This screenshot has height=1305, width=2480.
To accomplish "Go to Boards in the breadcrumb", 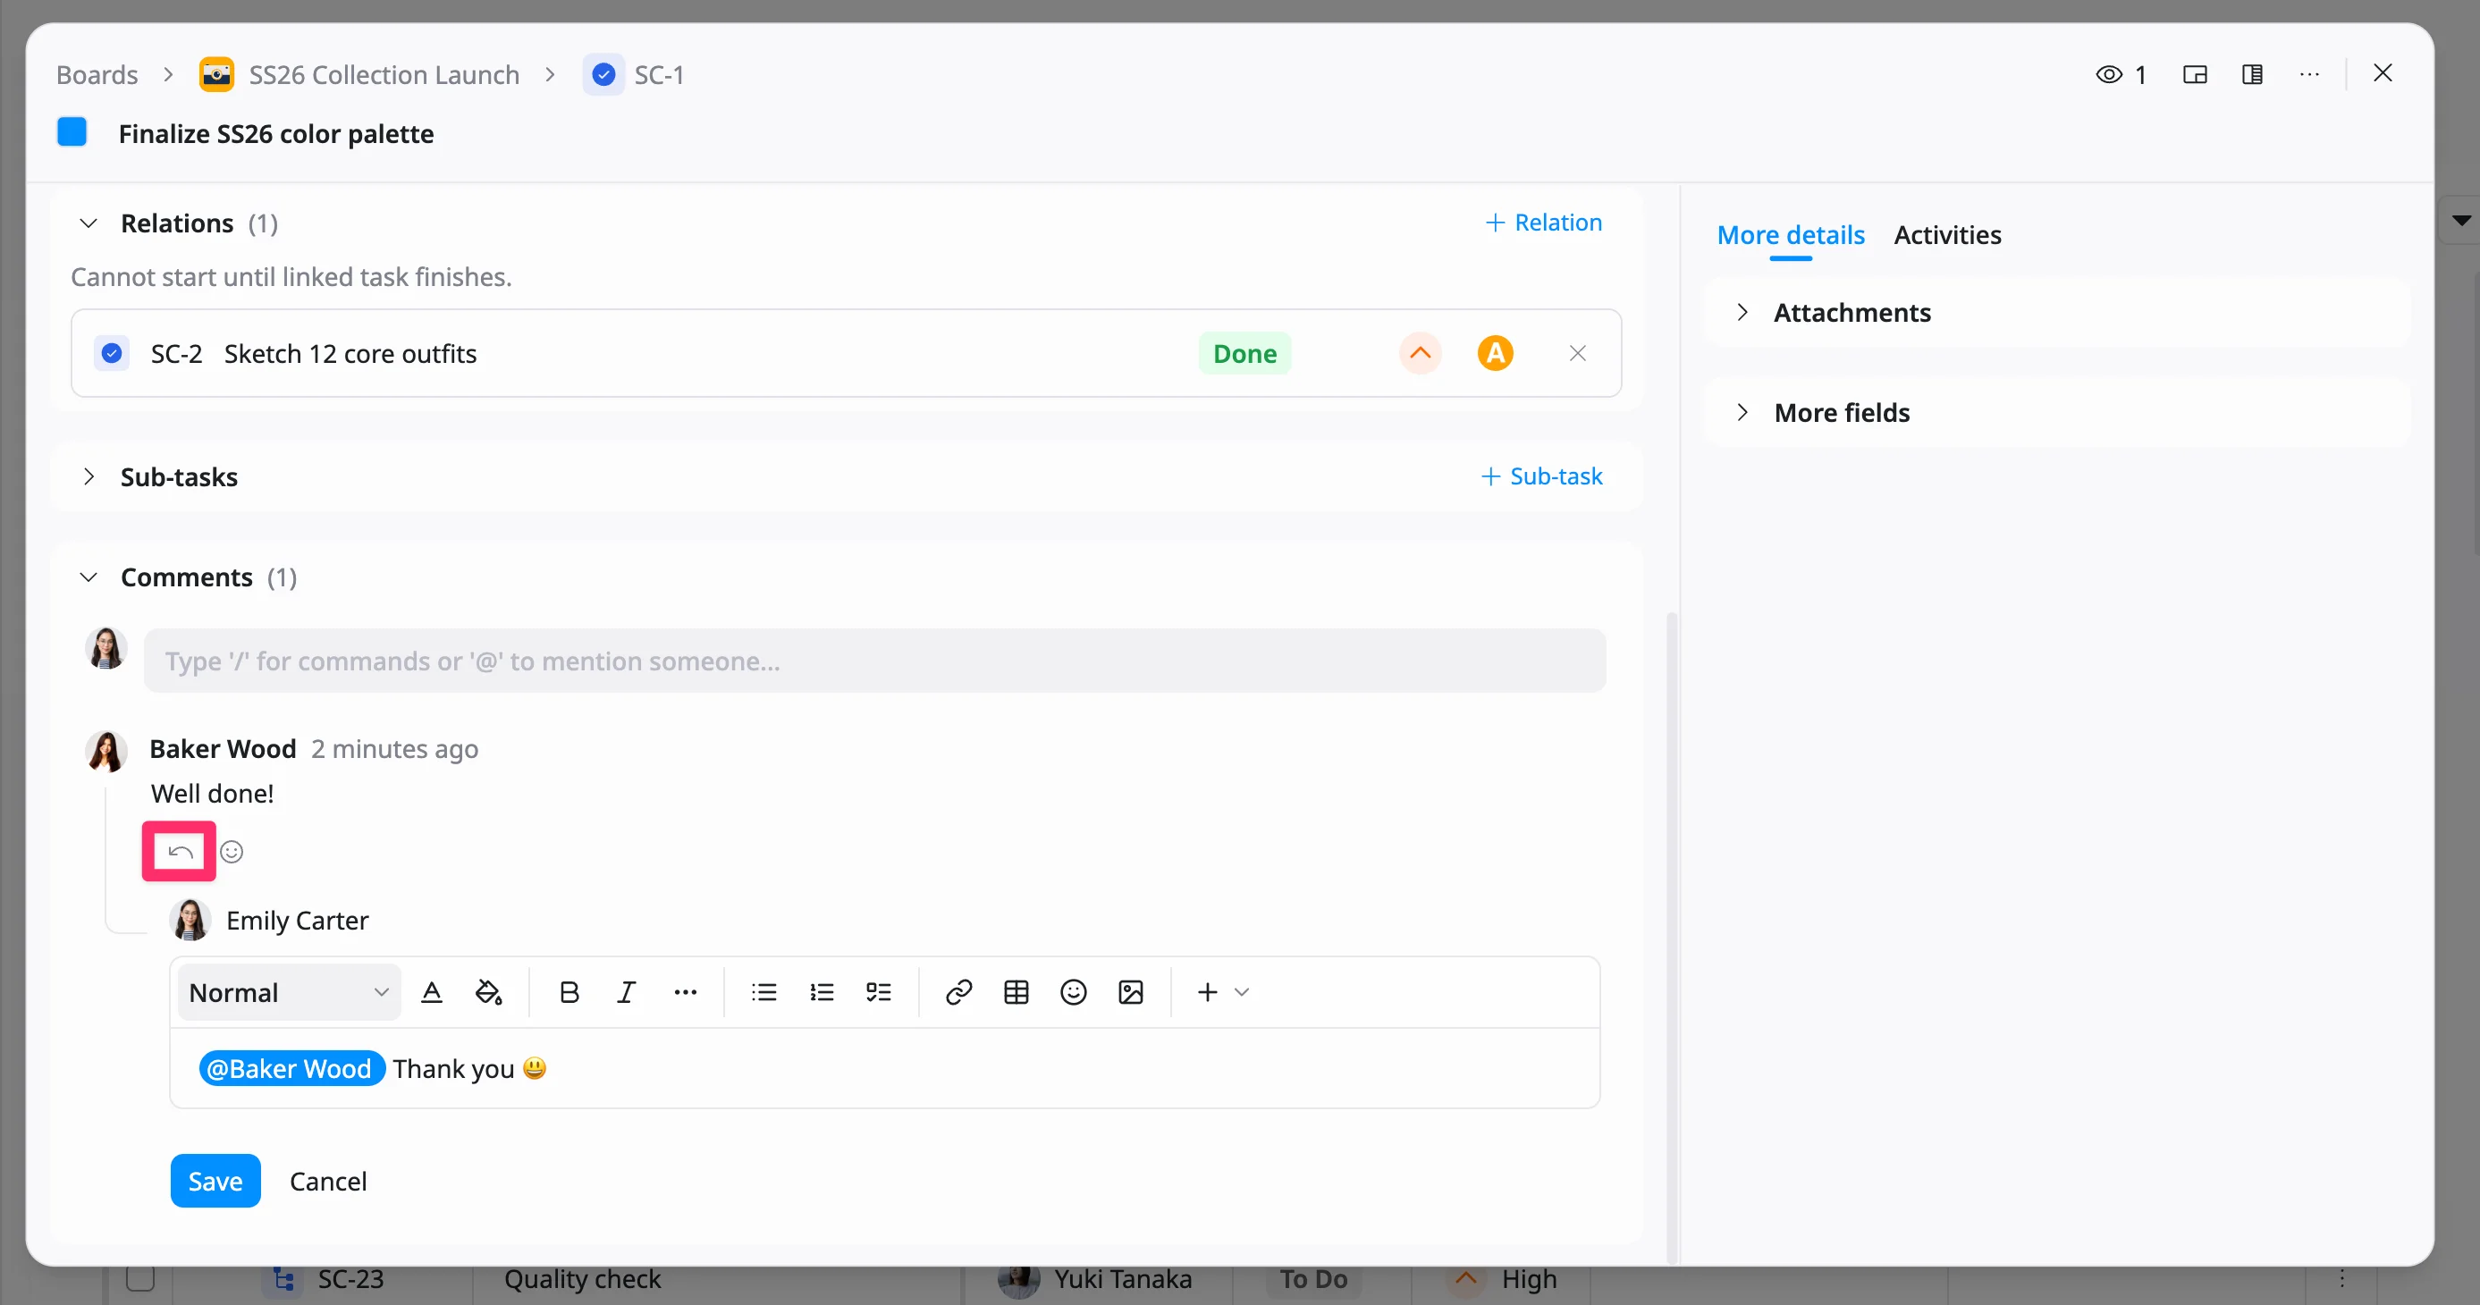I will click(97, 74).
